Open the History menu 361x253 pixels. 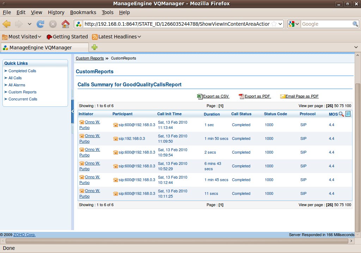(56, 12)
